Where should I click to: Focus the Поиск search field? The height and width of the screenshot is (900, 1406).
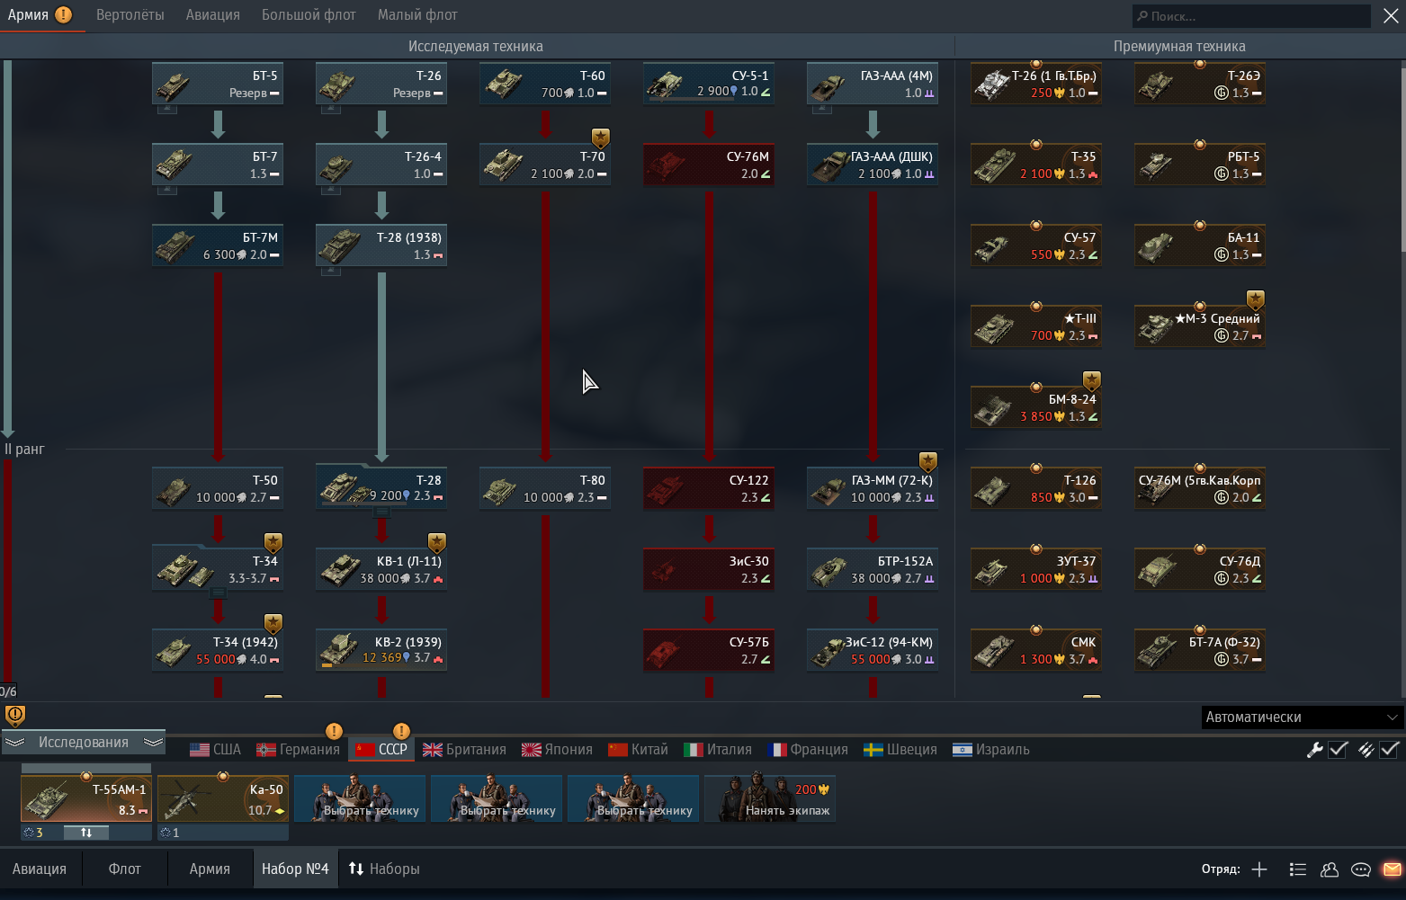coord(1250,15)
